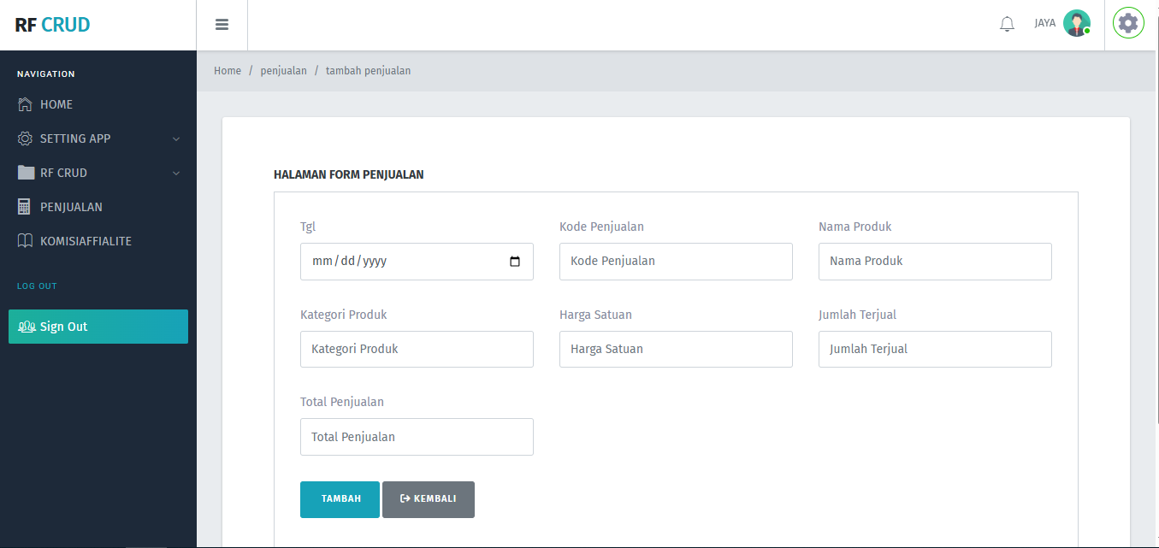Click the HOME house icon in sidebar

(x=25, y=104)
